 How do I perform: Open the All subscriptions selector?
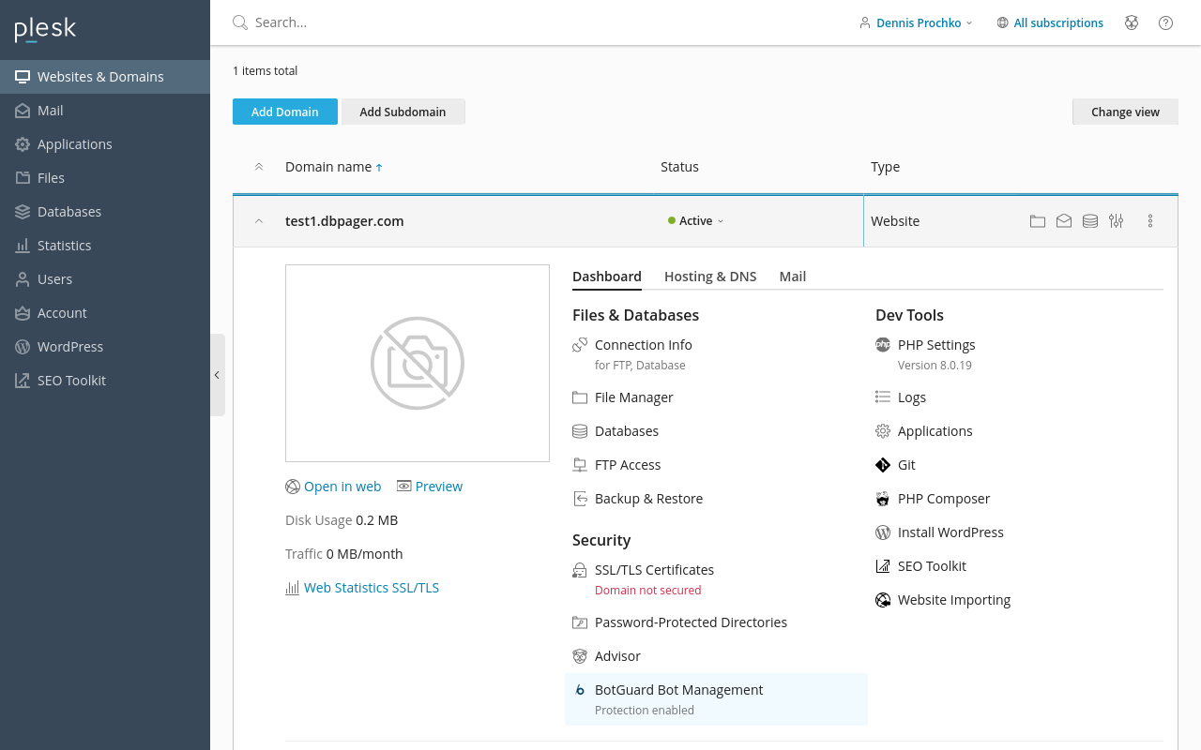[x=1050, y=22]
